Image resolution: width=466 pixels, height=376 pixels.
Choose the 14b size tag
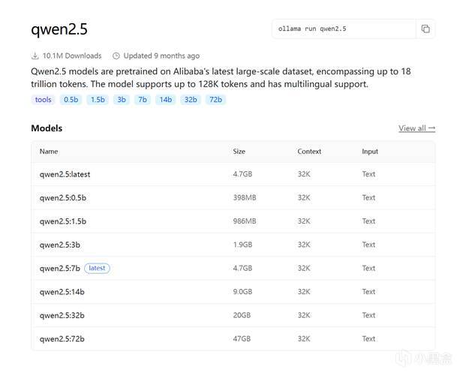[x=165, y=100]
